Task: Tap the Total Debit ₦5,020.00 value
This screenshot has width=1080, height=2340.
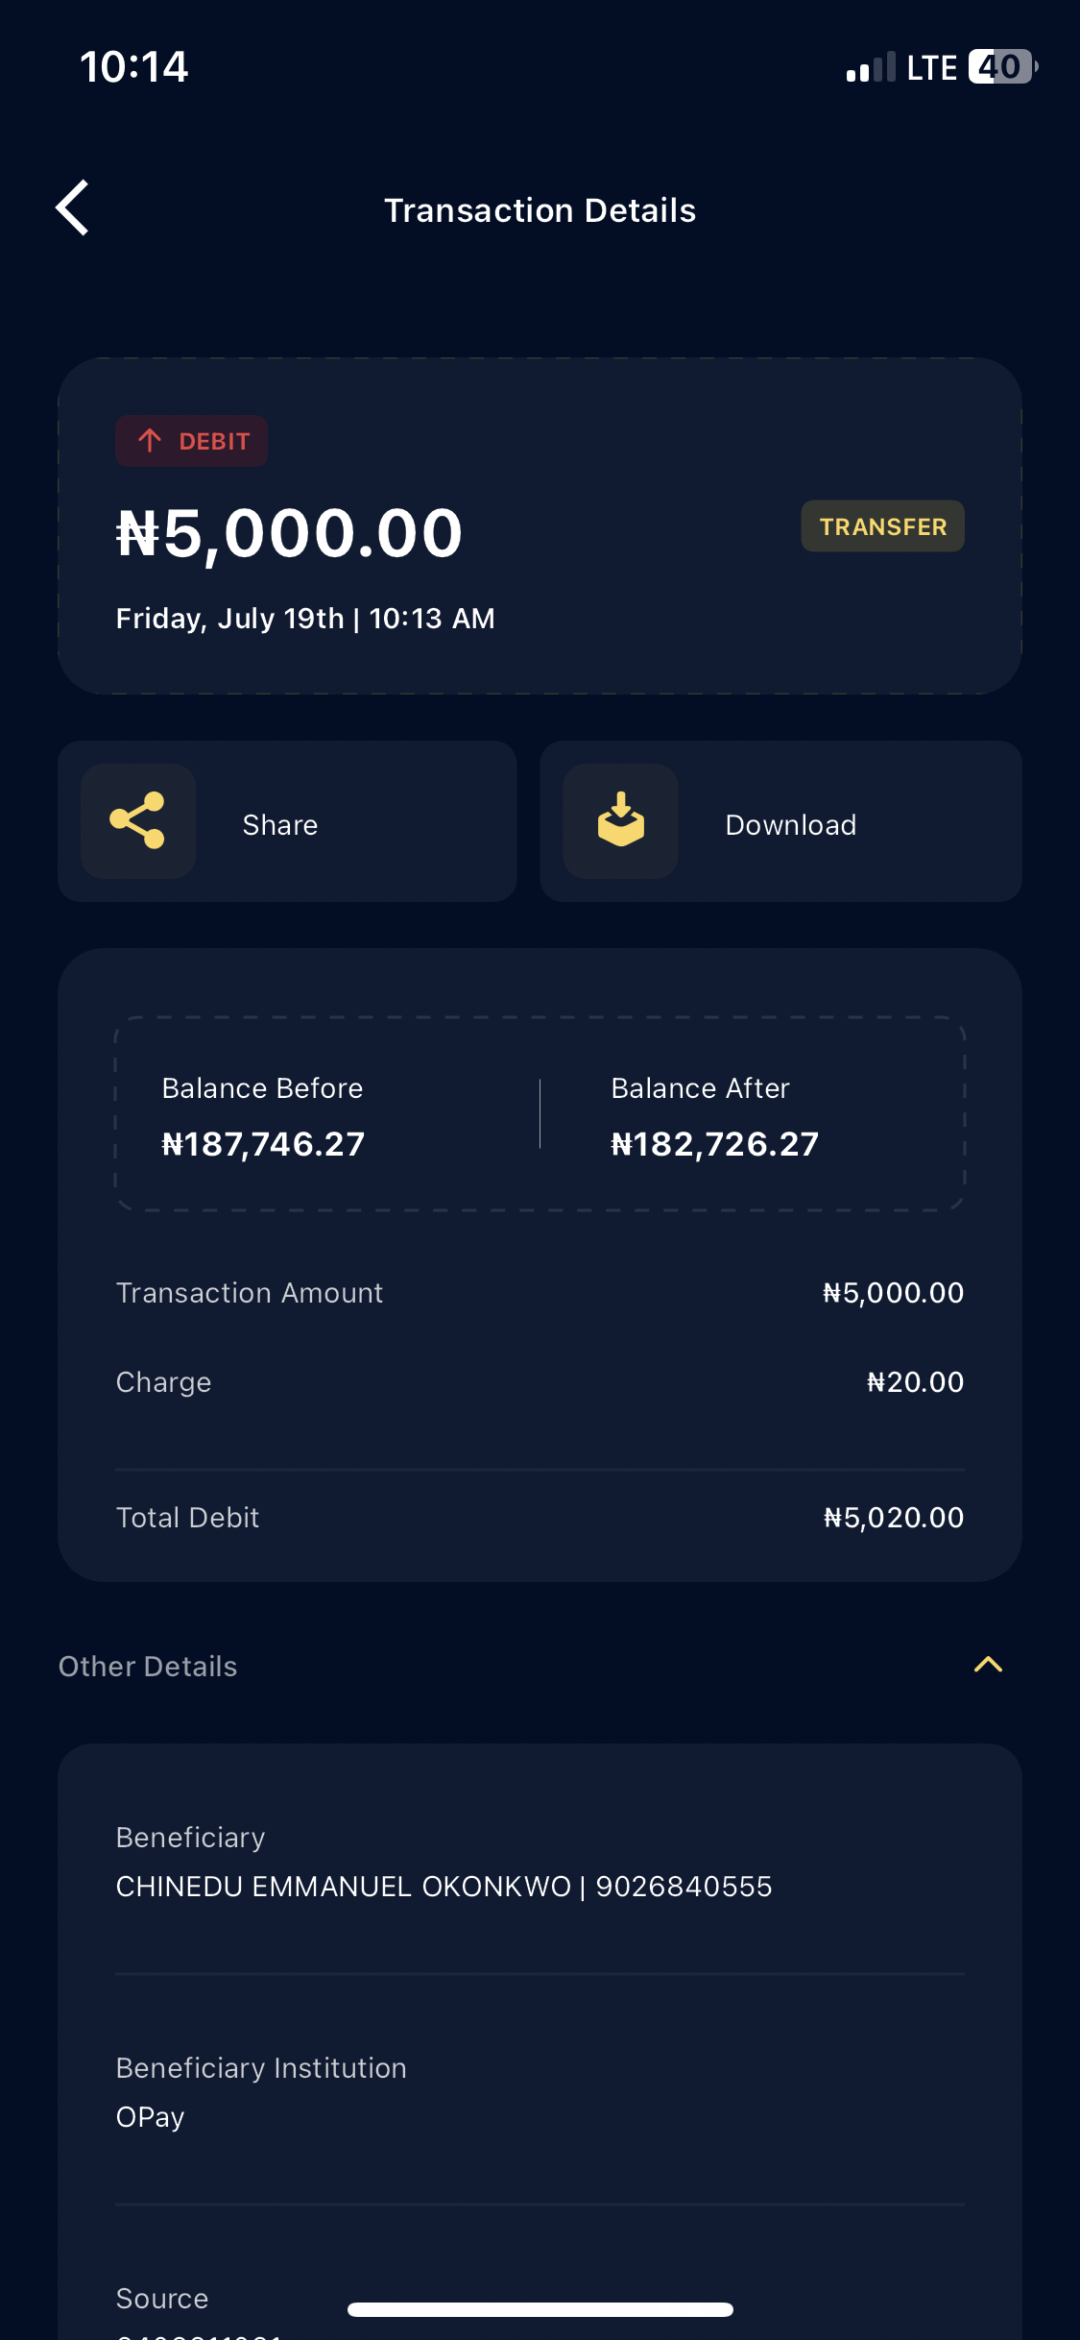Action: 893,1518
